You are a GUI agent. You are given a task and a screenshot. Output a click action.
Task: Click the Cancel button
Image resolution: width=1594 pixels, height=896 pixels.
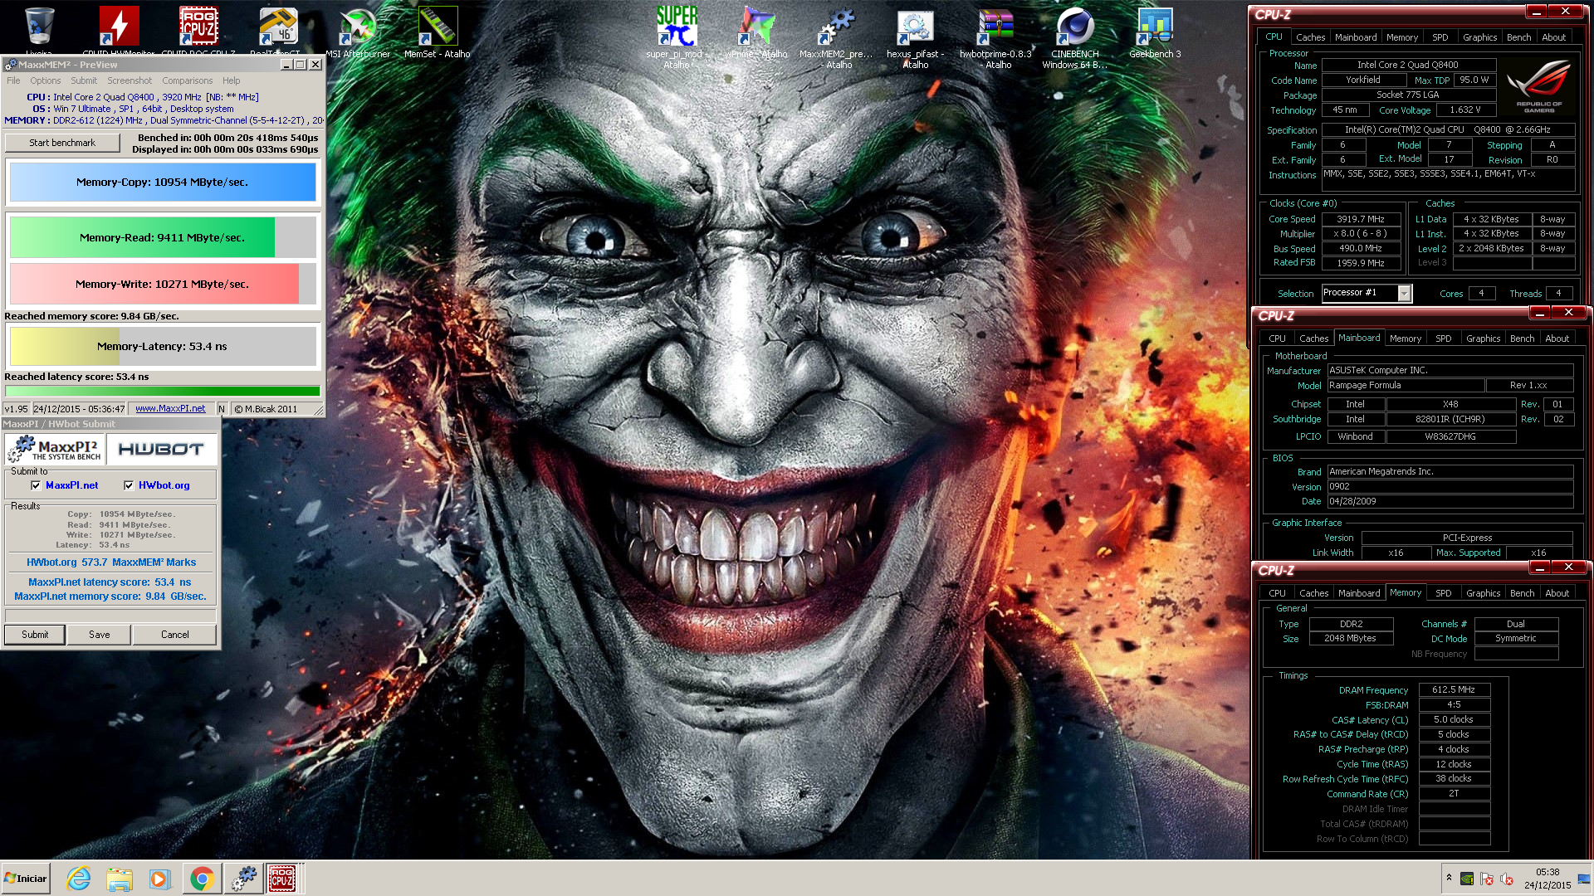[x=174, y=635]
